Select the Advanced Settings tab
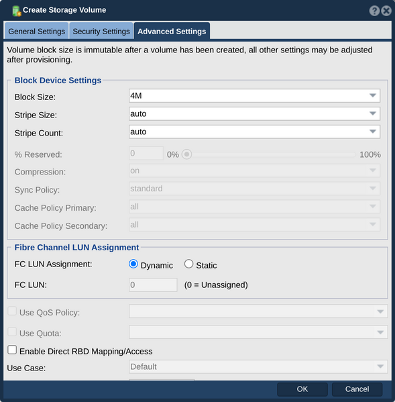Viewport: 395px width, 402px height. pos(172,31)
